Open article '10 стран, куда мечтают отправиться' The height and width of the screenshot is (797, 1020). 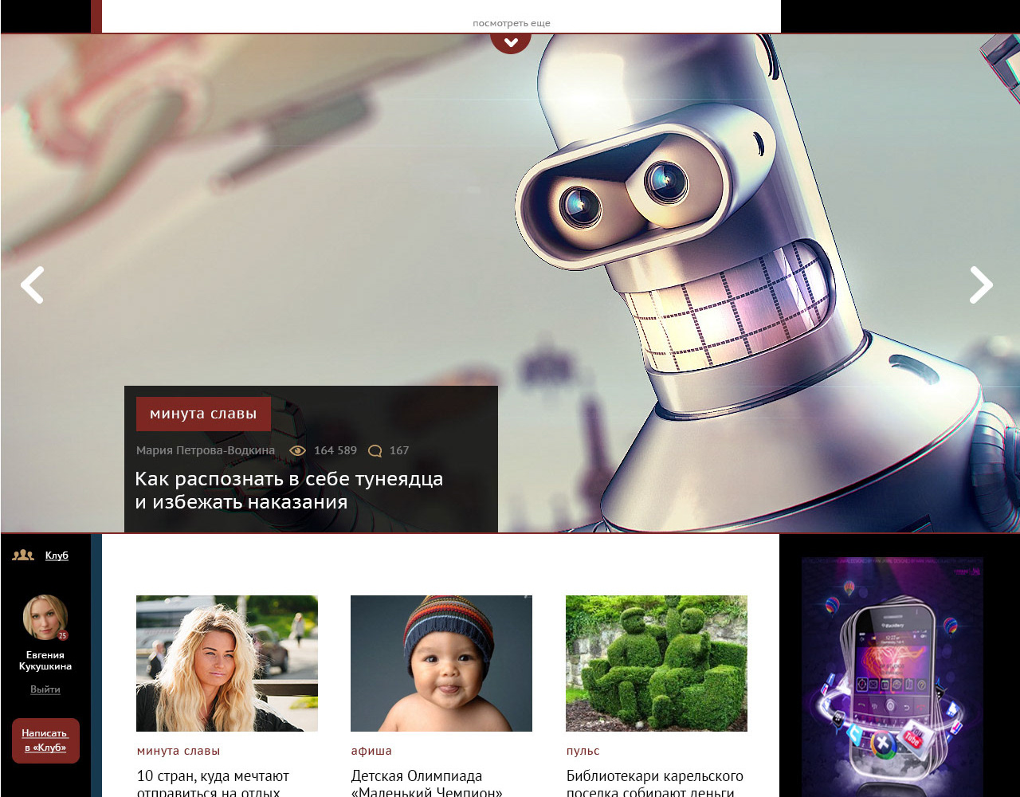pyautogui.click(x=214, y=783)
